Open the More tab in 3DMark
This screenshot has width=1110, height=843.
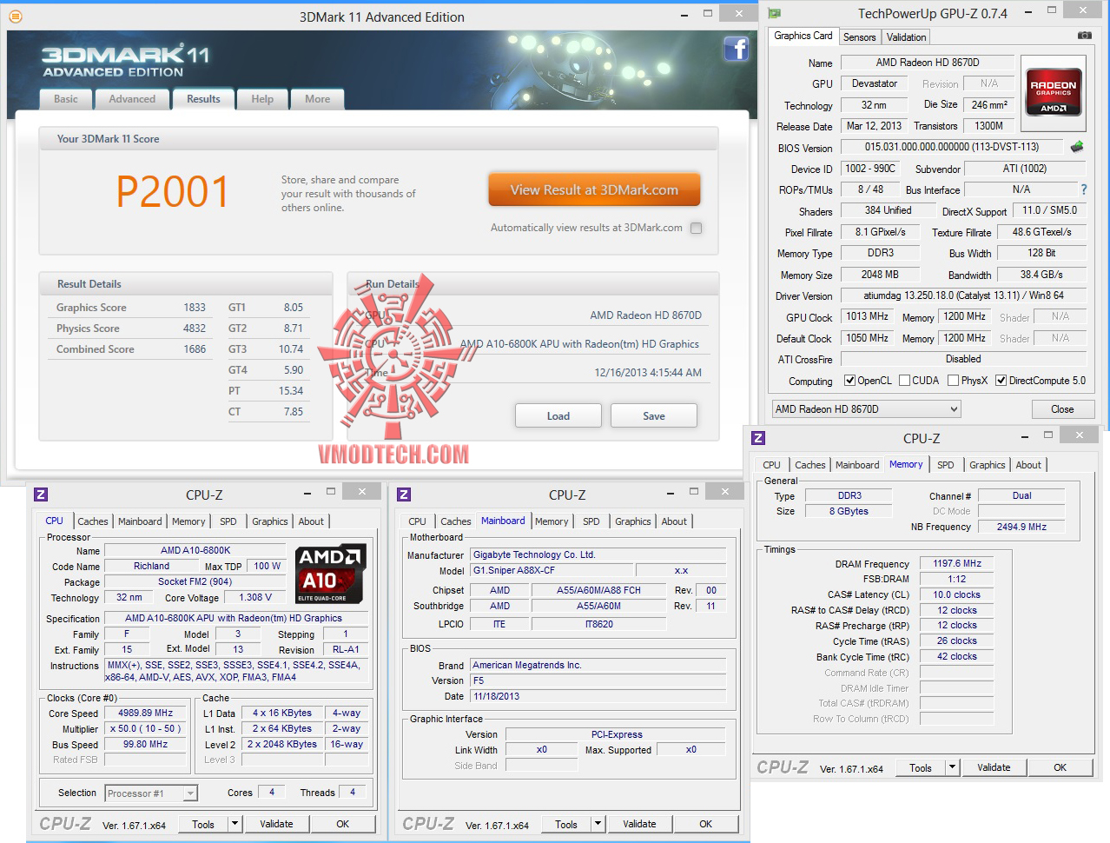(317, 99)
